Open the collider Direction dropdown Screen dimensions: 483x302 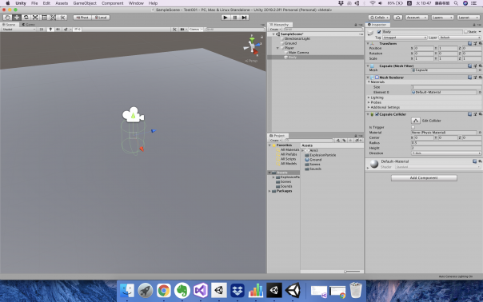click(x=446, y=153)
